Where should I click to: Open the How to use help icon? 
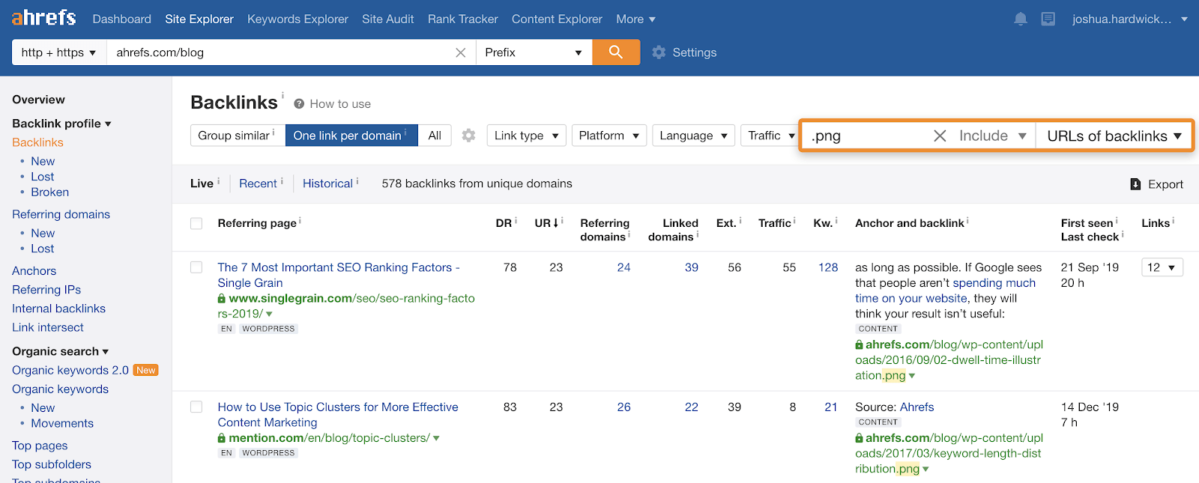(299, 104)
